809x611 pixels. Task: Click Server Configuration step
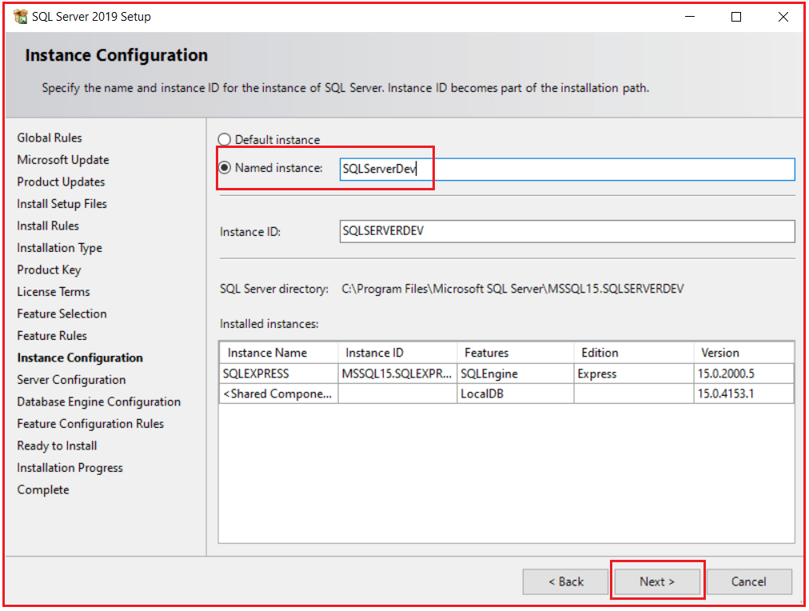tap(71, 380)
